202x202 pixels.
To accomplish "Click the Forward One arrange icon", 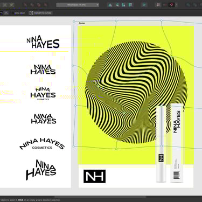I will pos(39,5).
